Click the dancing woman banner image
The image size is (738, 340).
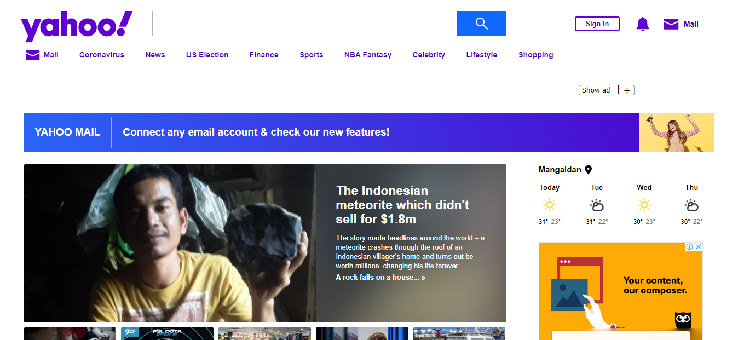click(677, 132)
